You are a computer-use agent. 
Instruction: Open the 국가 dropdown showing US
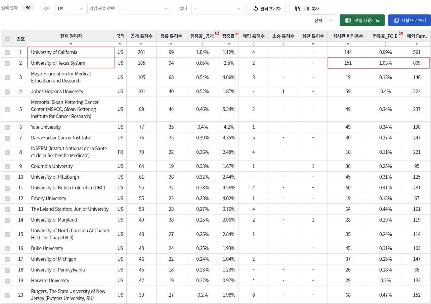click(x=71, y=9)
